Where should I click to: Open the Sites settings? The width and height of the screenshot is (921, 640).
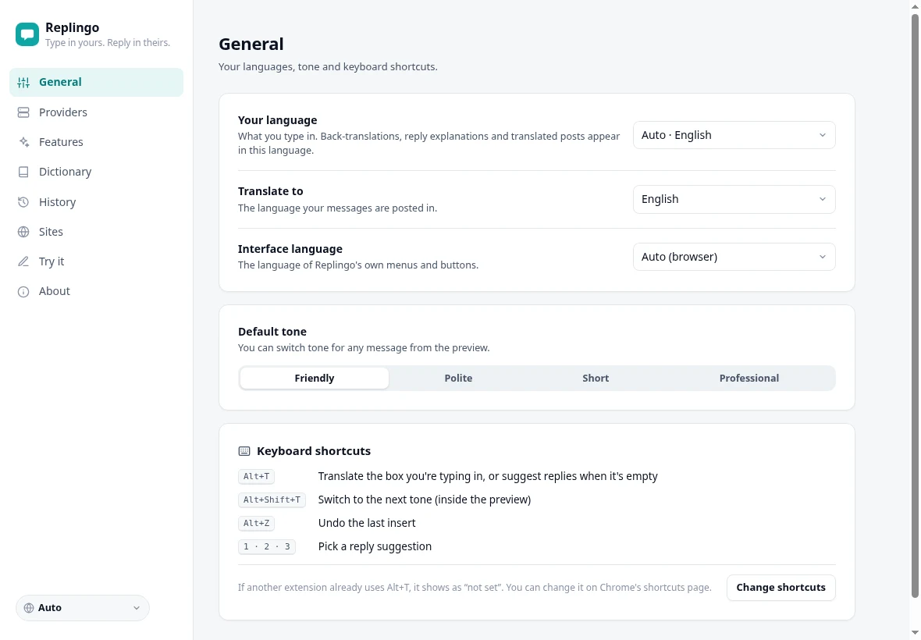click(96, 232)
